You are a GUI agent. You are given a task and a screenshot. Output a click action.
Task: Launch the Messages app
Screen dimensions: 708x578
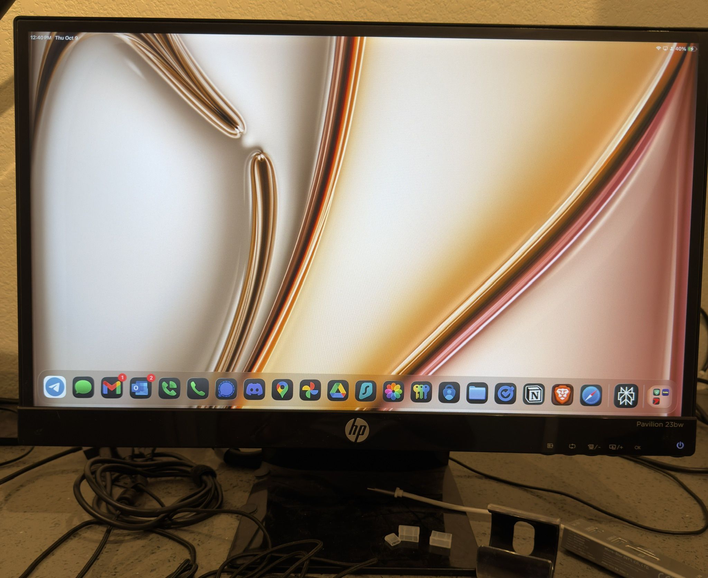coord(83,387)
